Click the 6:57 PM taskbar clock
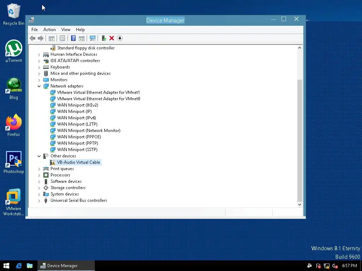Screen dimensions: 362x271 (x=350, y=266)
